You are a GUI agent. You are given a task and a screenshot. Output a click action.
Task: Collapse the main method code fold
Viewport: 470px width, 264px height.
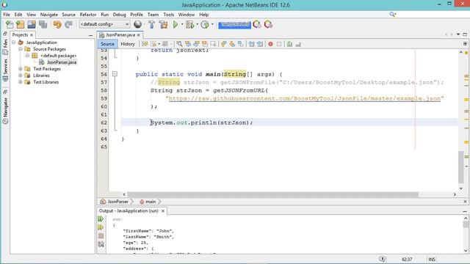pos(115,74)
